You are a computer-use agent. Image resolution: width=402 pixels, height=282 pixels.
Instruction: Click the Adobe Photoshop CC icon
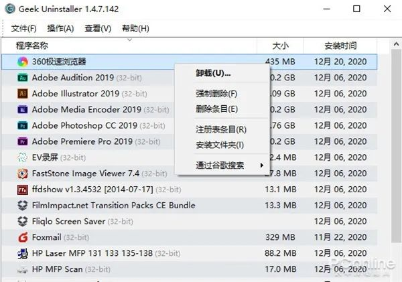coord(22,125)
